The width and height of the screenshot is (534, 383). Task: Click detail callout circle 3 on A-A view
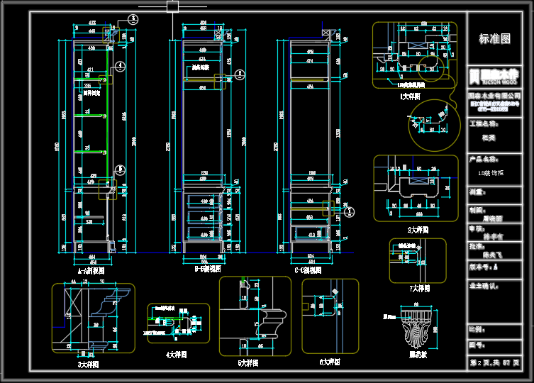click(133, 19)
